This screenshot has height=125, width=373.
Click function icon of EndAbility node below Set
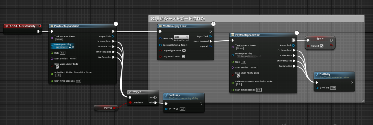(317, 74)
